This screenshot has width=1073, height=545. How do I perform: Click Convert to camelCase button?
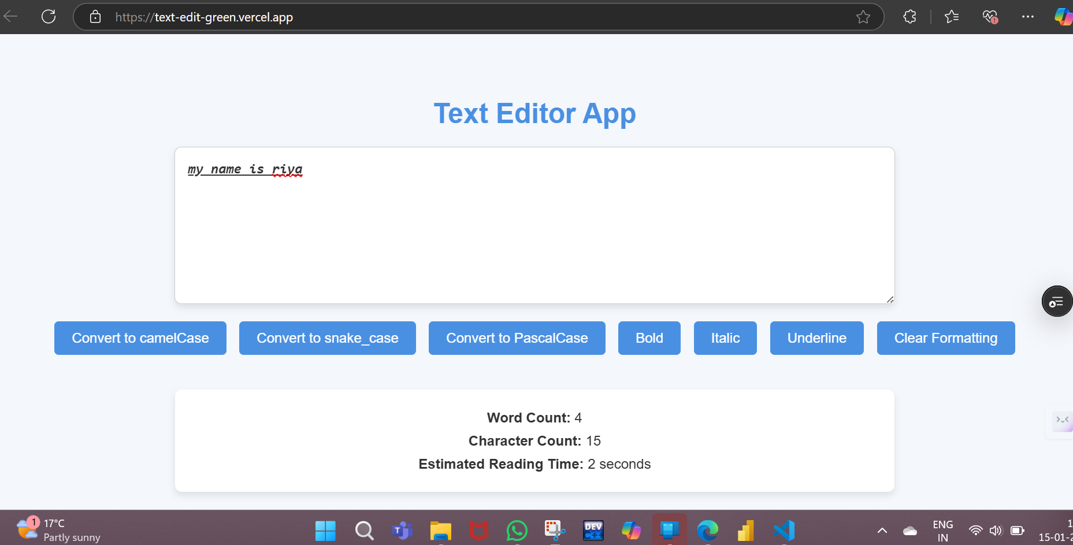coord(140,338)
